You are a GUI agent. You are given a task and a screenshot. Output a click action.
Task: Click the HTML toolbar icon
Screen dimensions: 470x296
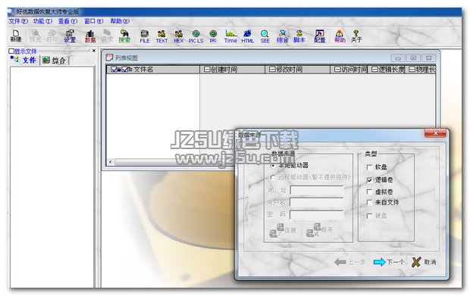[x=248, y=36]
